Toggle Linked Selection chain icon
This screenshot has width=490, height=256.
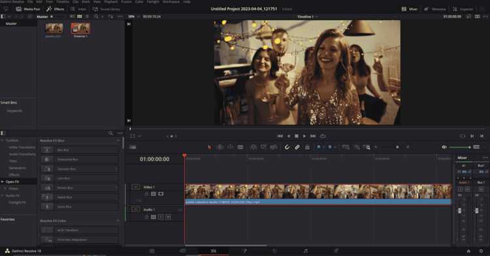click(297, 147)
